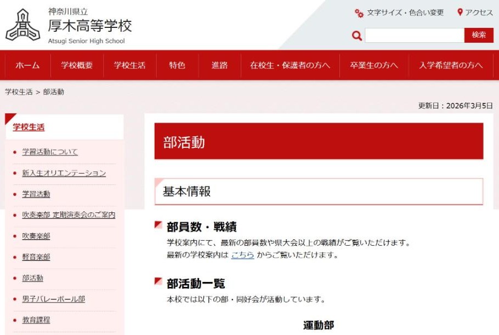The width and height of the screenshot is (499, 335).
Task: Click the 神奈川県立 text above school name
Action: tap(68, 11)
